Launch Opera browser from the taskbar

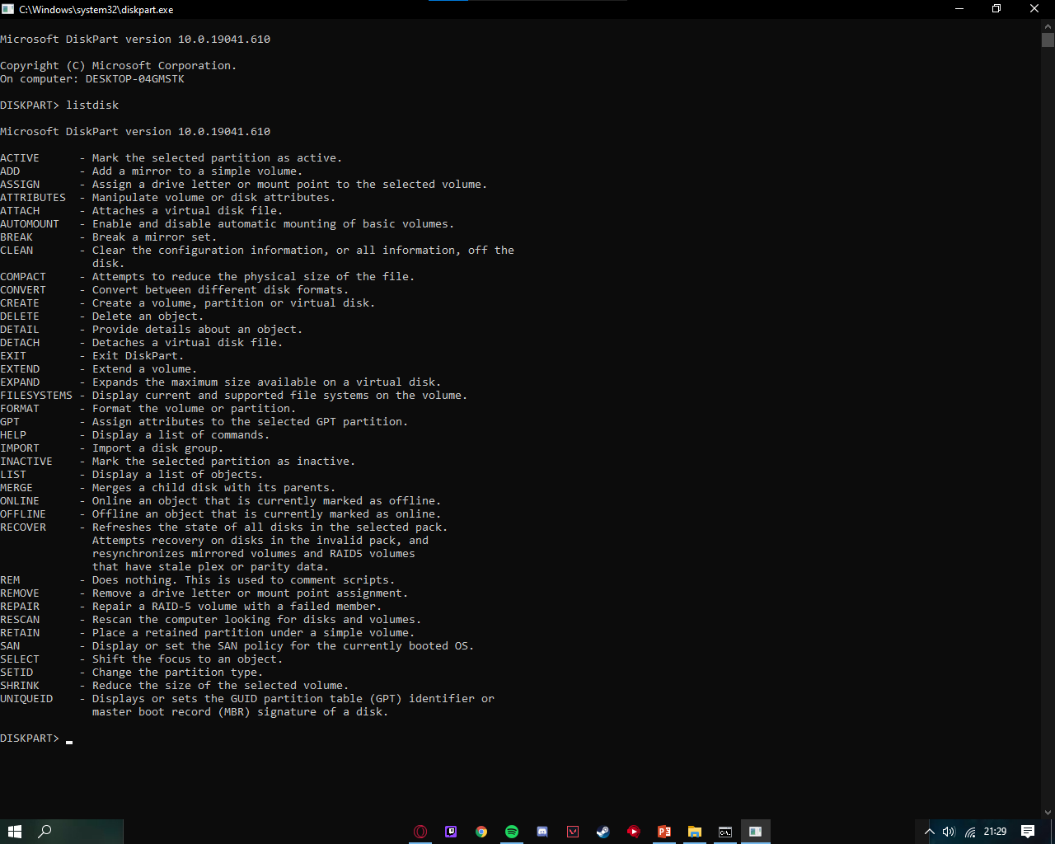(420, 832)
